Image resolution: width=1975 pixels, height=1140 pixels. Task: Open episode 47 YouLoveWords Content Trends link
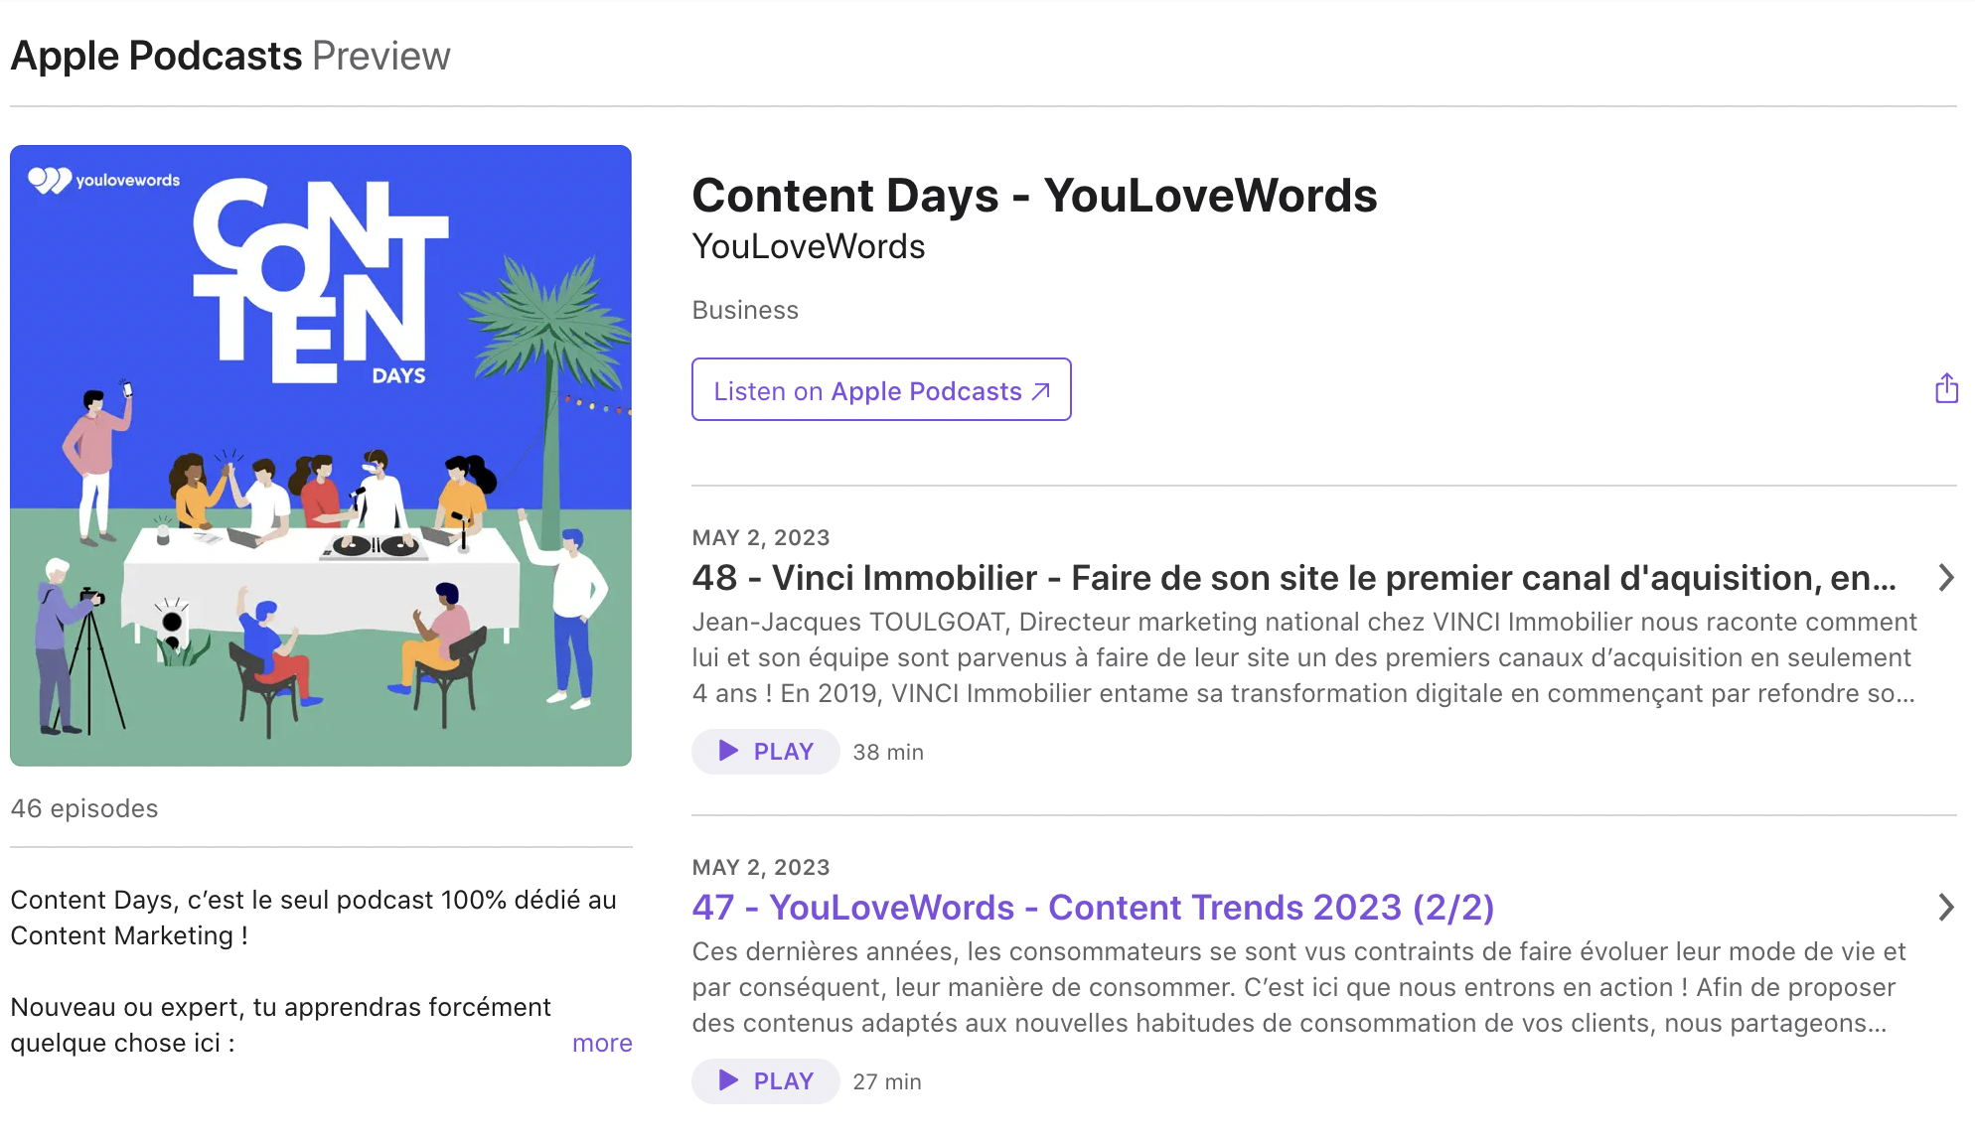click(x=1093, y=908)
